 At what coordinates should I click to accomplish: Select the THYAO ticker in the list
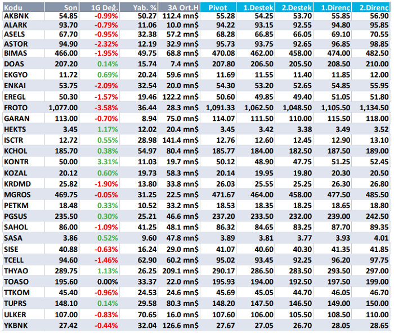click(x=15, y=270)
